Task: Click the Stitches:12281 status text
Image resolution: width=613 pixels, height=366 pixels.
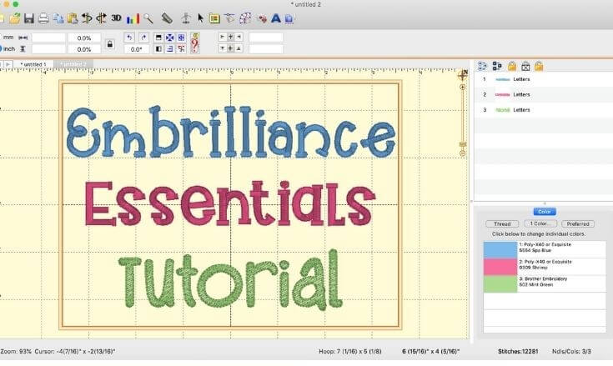Action: click(518, 351)
